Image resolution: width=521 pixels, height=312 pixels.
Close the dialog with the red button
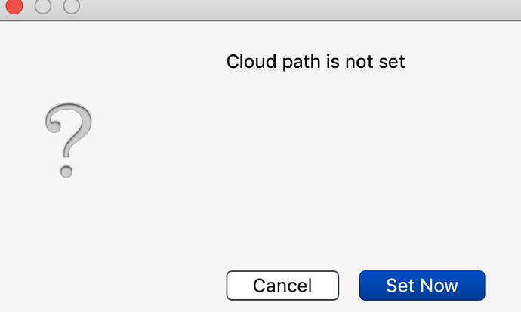click(x=14, y=5)
